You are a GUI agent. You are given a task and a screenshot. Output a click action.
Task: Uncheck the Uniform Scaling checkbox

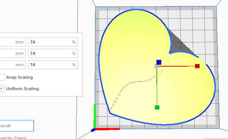pyautogui.click(x=2, y=89)
